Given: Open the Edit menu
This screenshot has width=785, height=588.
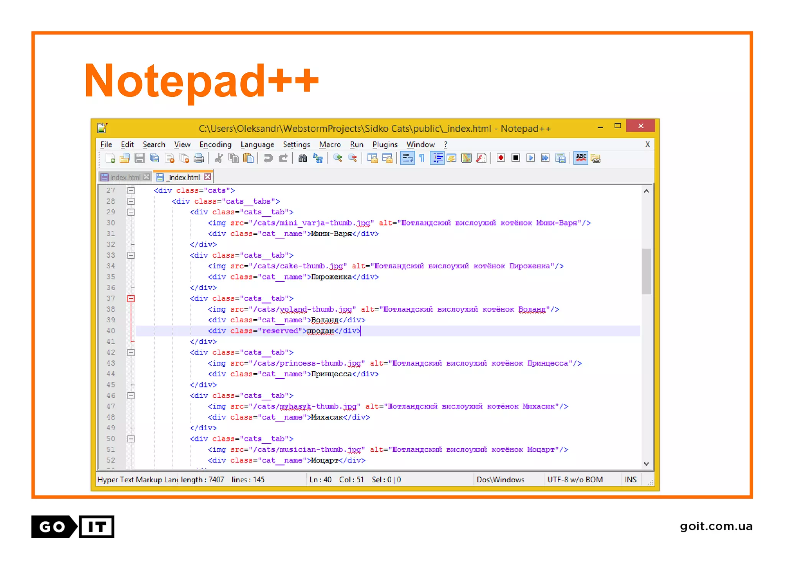Looking at the screenshot, I should pos(127,145).
